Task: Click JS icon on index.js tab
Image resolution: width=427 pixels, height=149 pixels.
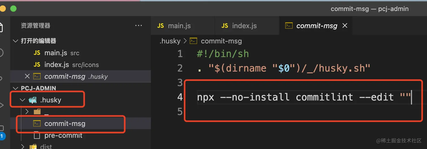Action: coord(225,26)
